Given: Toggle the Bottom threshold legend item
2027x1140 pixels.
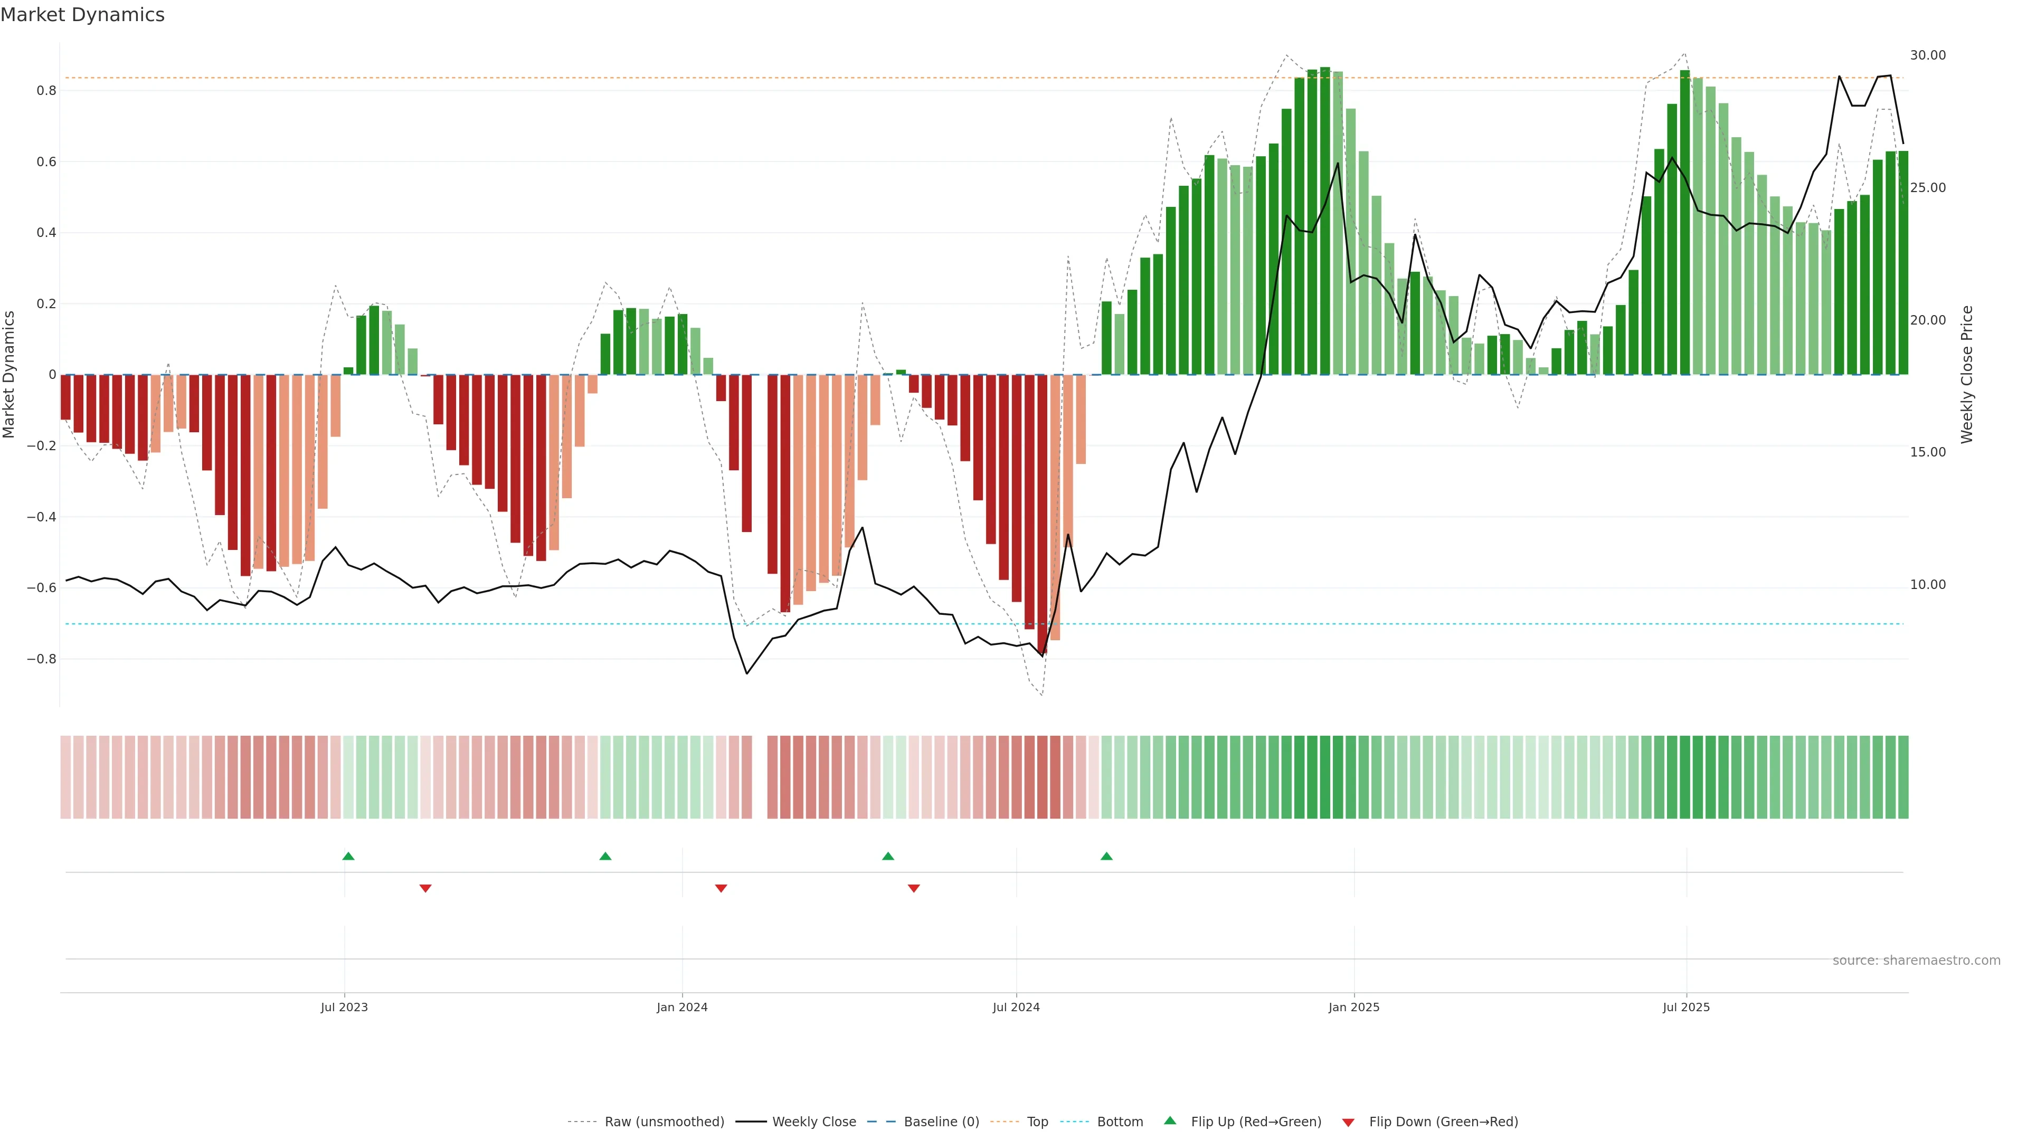Looking at the screenshot, I should (x=1120, y=1122).
